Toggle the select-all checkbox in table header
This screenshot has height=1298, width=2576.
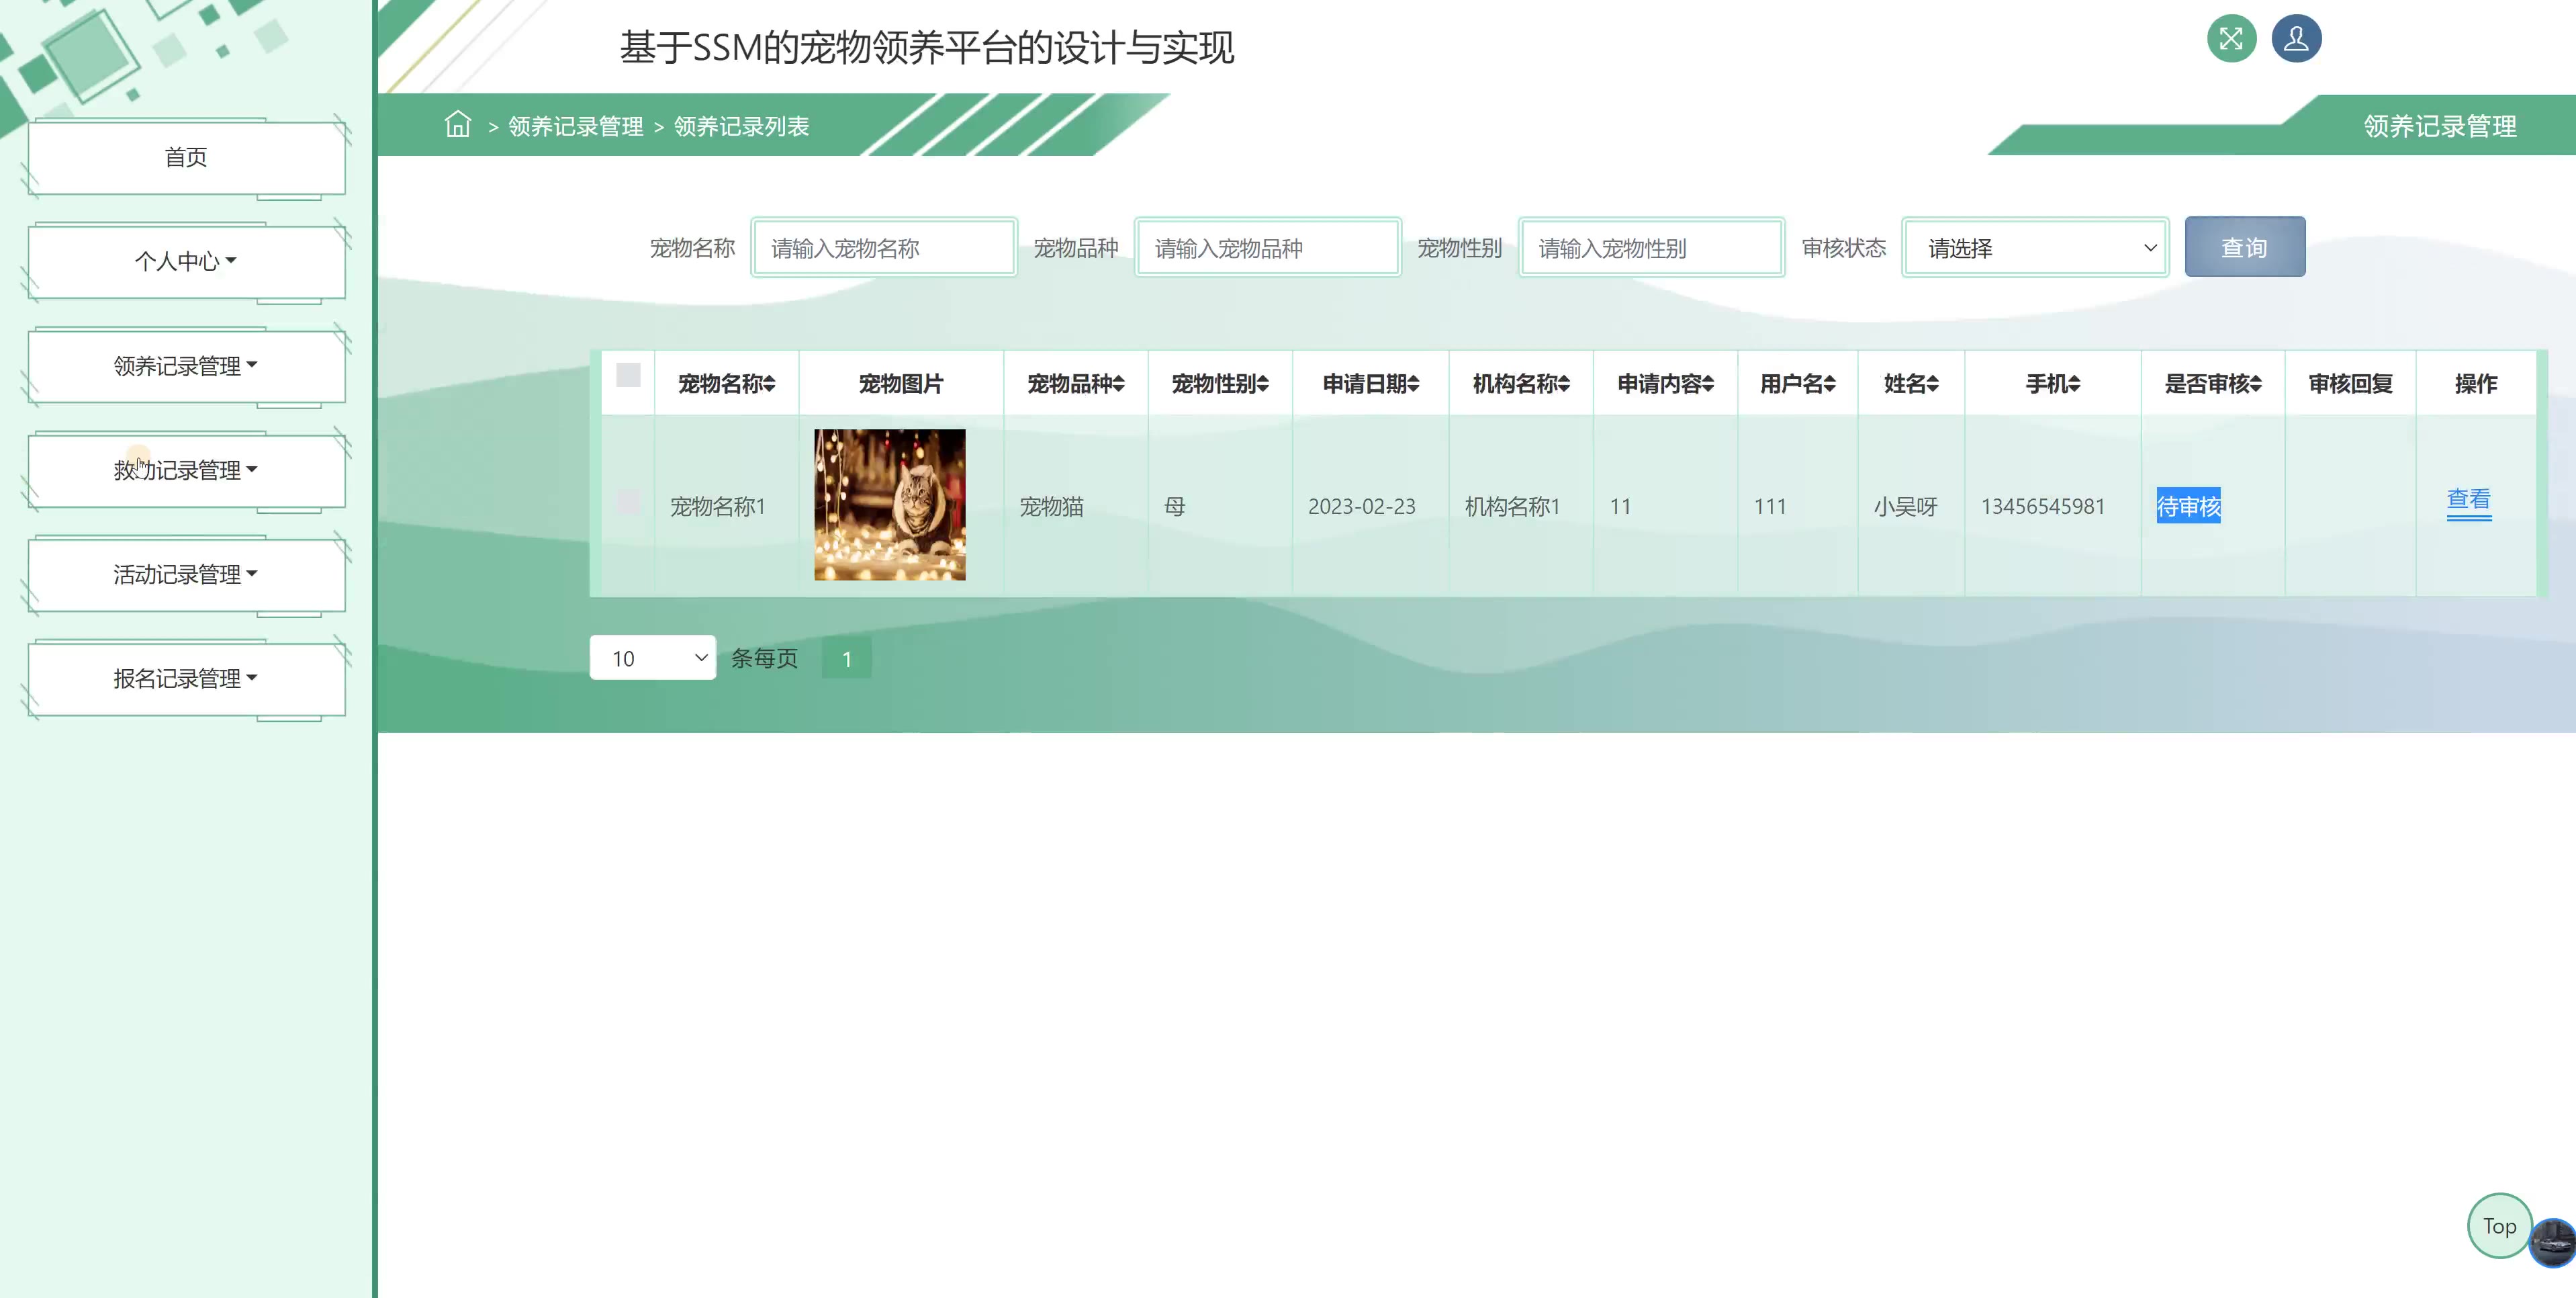click(x=628, y=376)
